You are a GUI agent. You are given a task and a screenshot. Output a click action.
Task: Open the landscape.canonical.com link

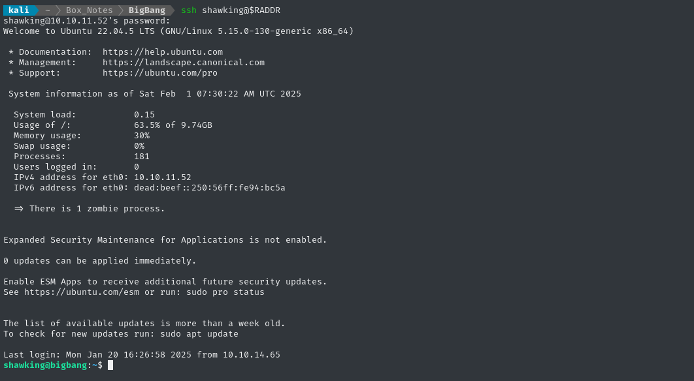point(184,63)
